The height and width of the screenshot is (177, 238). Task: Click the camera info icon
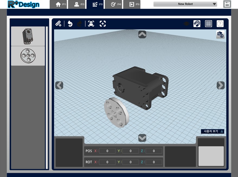220,35
